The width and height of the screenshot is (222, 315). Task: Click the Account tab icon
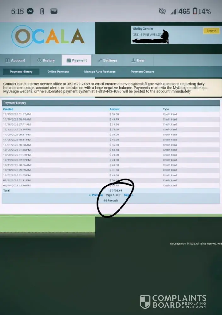8,60
